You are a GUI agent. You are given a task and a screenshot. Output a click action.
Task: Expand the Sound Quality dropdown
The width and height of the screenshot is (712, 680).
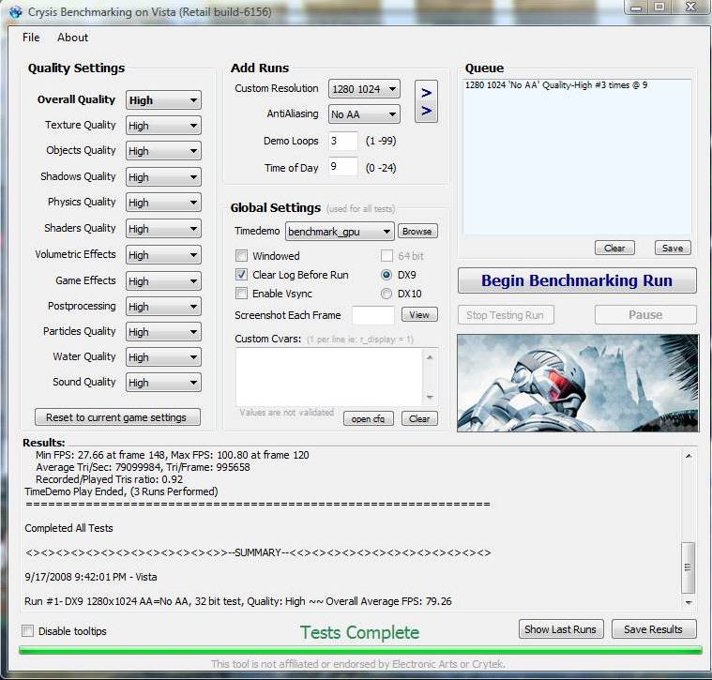(x=163, y=383)
